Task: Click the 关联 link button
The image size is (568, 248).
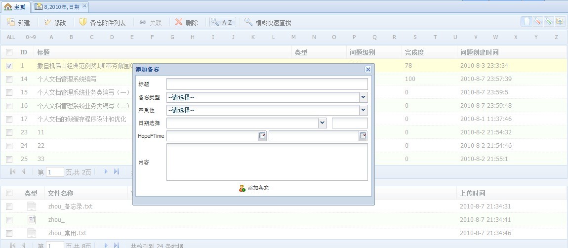Action: (x=150, y=23)
